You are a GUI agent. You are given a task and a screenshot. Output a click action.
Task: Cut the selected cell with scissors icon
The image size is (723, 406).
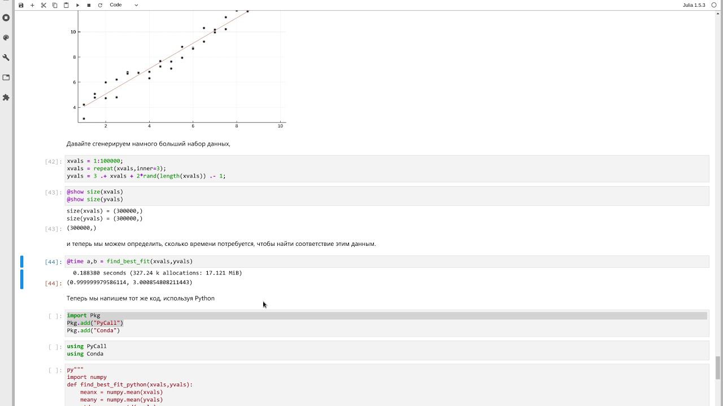pos(43,5)
